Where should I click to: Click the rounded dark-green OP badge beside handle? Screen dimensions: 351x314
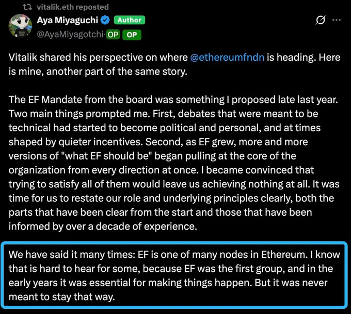click(113, 34)
